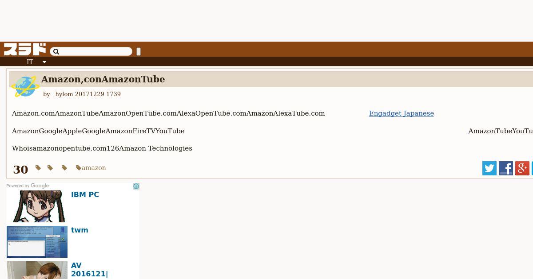Open the twm desktop screenshot thumbnail
The height and width of the screenshot is (279, 533).
click(x=37, y=242)
